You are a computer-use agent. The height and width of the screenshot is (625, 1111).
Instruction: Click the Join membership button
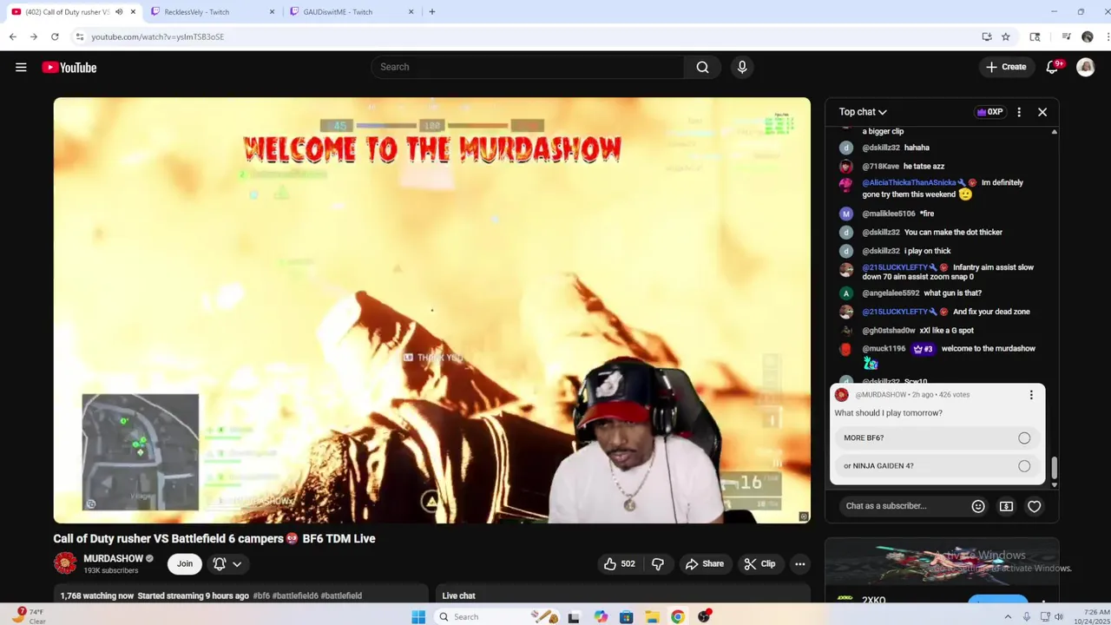pyautogui.click(x=185, y=564)
